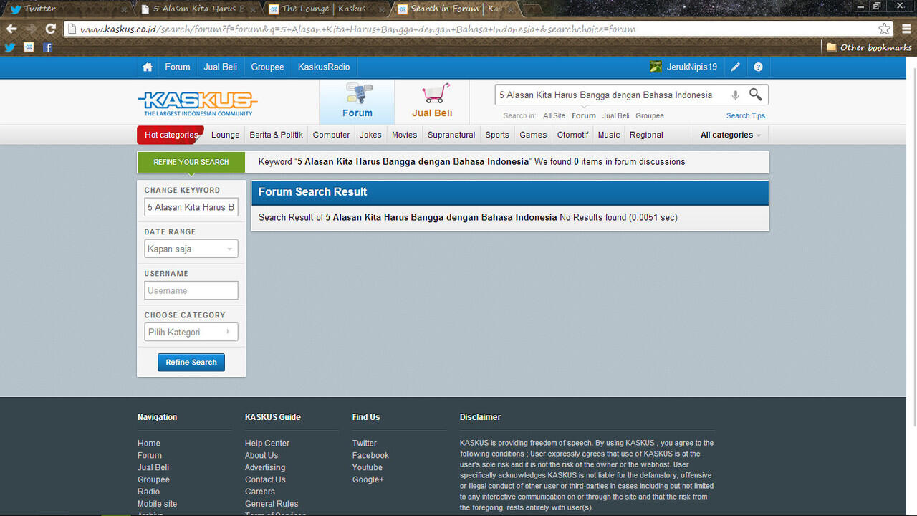Open the About Us footer link
Image resolution: width=917 pixels, height=516 pixels.
[x=261, y=456]
